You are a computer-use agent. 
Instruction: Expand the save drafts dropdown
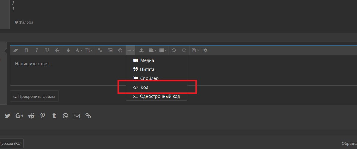pyautogui.click(x=195, y=50)
